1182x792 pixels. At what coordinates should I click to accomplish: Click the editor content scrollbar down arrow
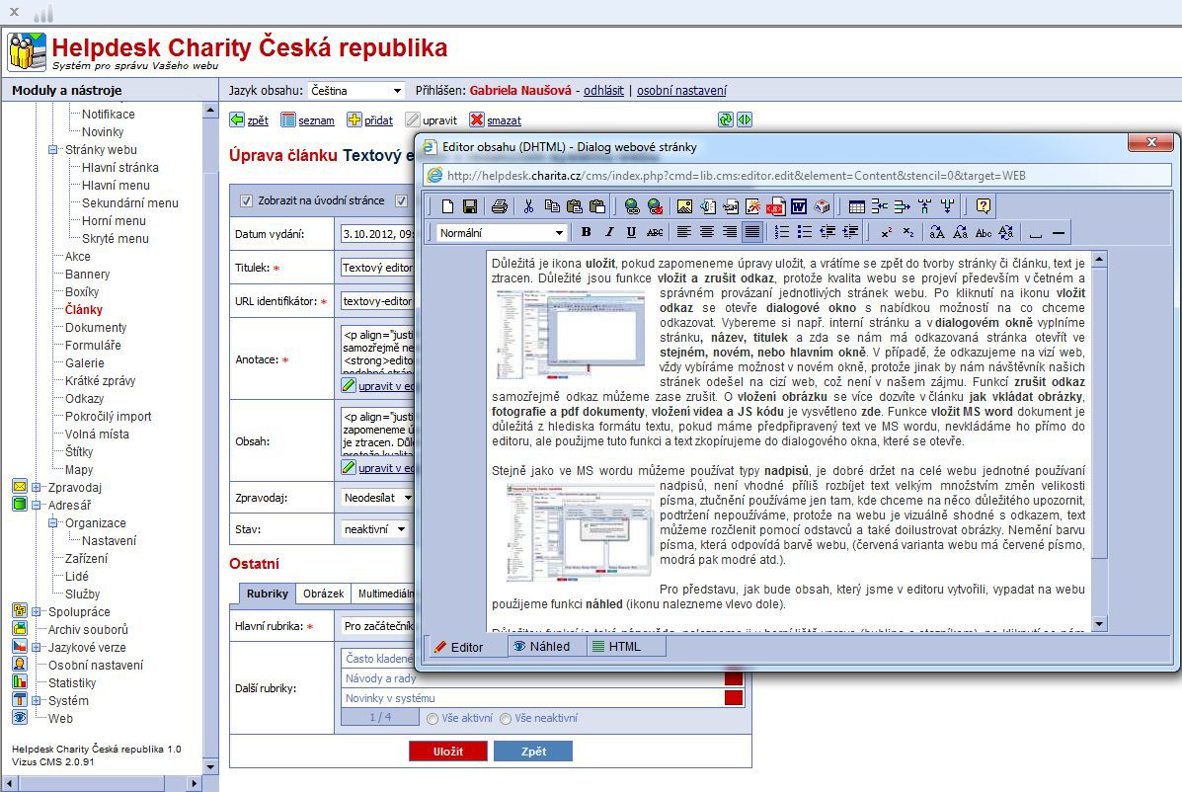(1099, 623)
